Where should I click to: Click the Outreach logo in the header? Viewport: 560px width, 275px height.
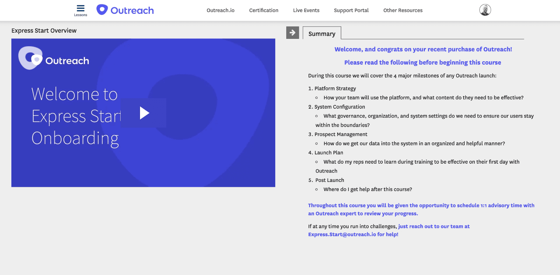[x=125, y=10]
